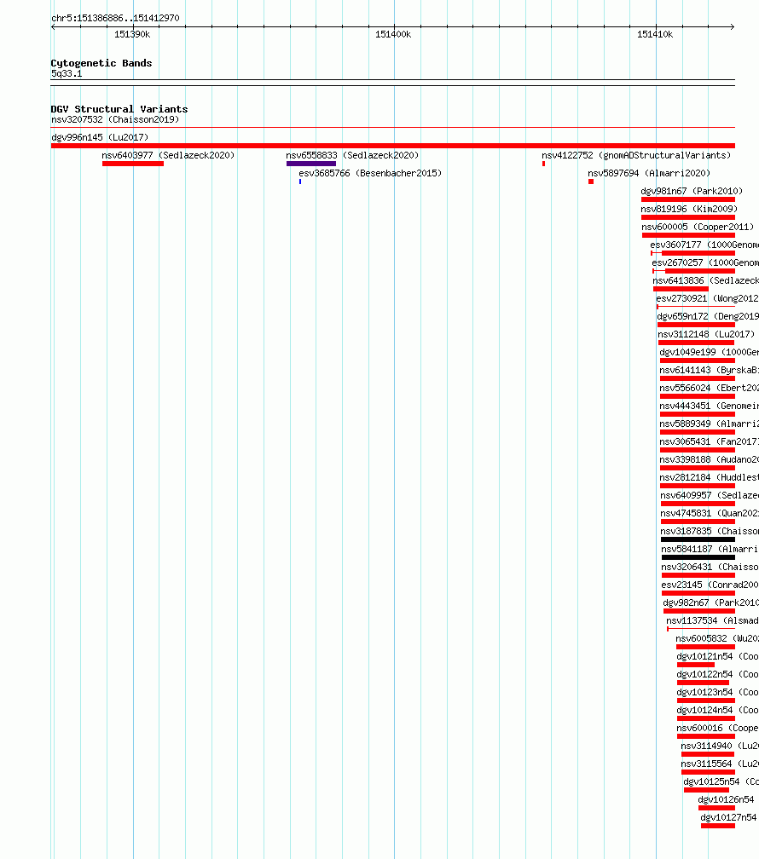Select the purple nsv6558833 variant bar
This screenshot has height=859, width=759.
[x=311, y=164]
